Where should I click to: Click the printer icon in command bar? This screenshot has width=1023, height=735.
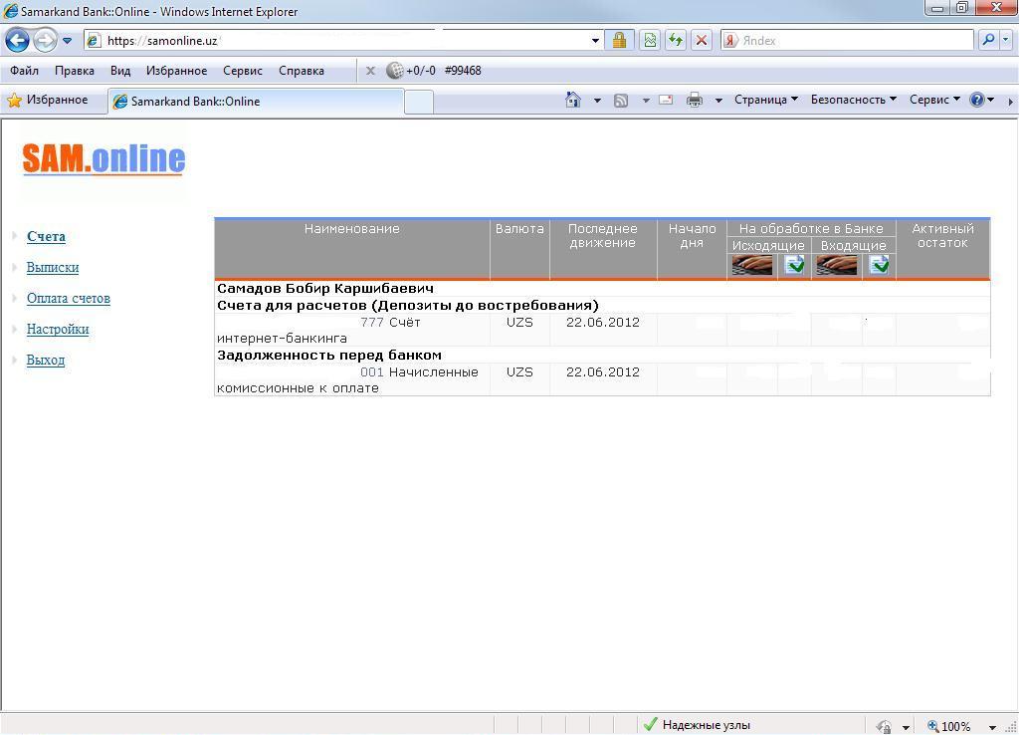[695, 100]
